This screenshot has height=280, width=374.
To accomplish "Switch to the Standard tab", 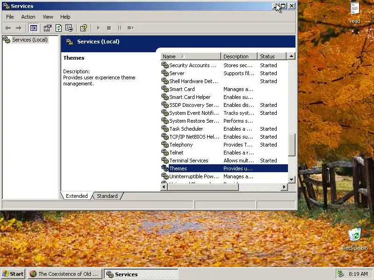I will [107, 196].
